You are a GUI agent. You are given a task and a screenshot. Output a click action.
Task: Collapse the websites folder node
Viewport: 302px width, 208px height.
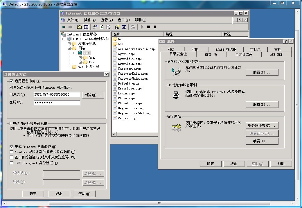click(69, 48)
